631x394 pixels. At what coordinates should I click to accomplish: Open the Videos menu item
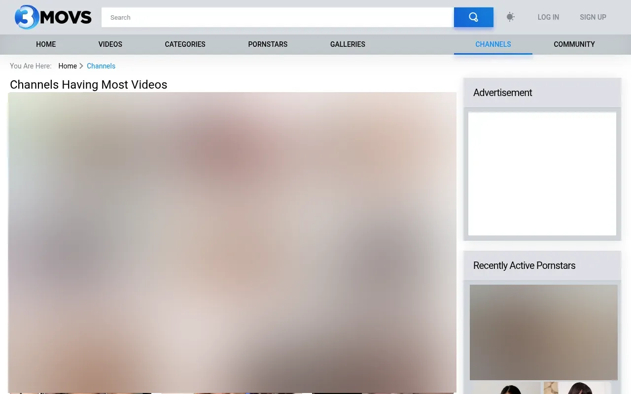(x=110, y=44)
